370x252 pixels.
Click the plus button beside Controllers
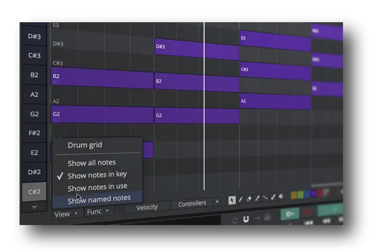[217, 201]
